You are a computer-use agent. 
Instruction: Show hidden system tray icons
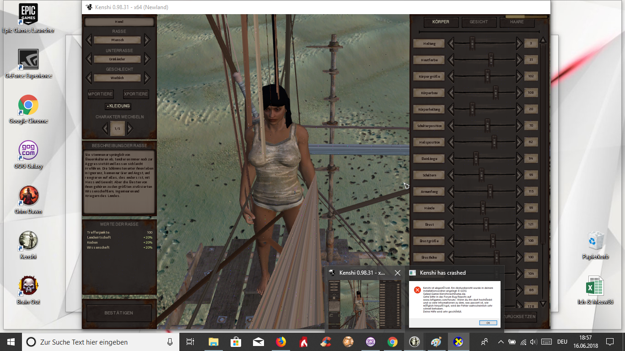point(501,341)
